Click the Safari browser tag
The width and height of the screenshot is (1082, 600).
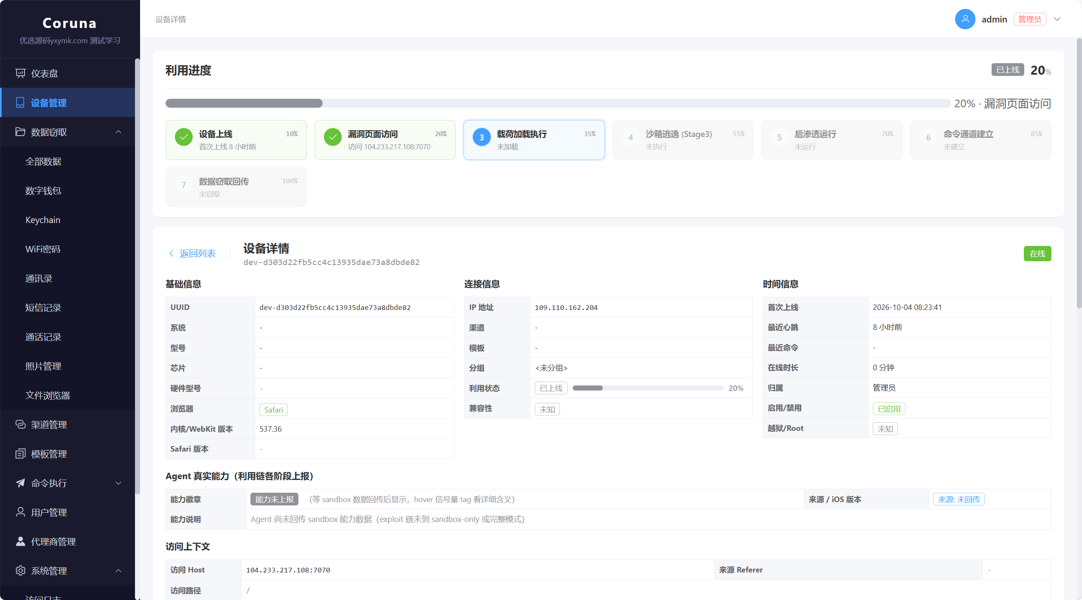click(273, 410)
